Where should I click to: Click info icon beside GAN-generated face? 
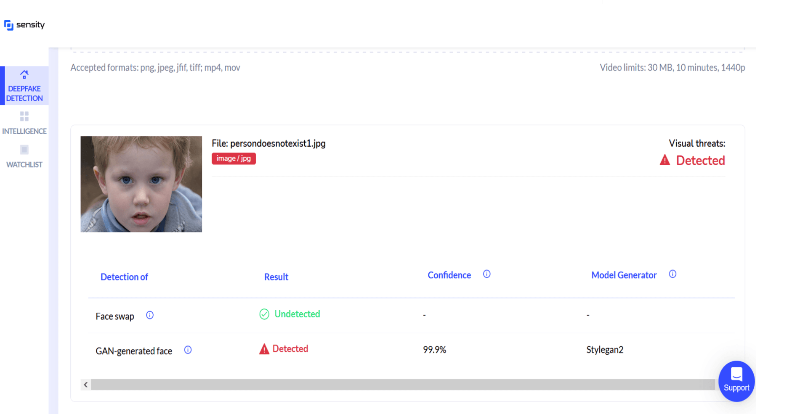point(188,350)
